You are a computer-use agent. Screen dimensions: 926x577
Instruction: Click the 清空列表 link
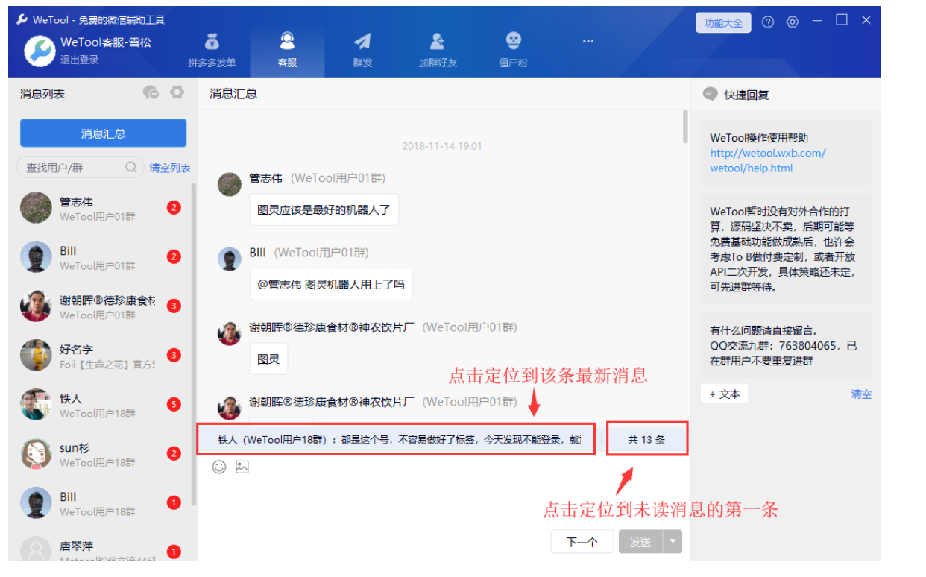(x=170, y=168)
